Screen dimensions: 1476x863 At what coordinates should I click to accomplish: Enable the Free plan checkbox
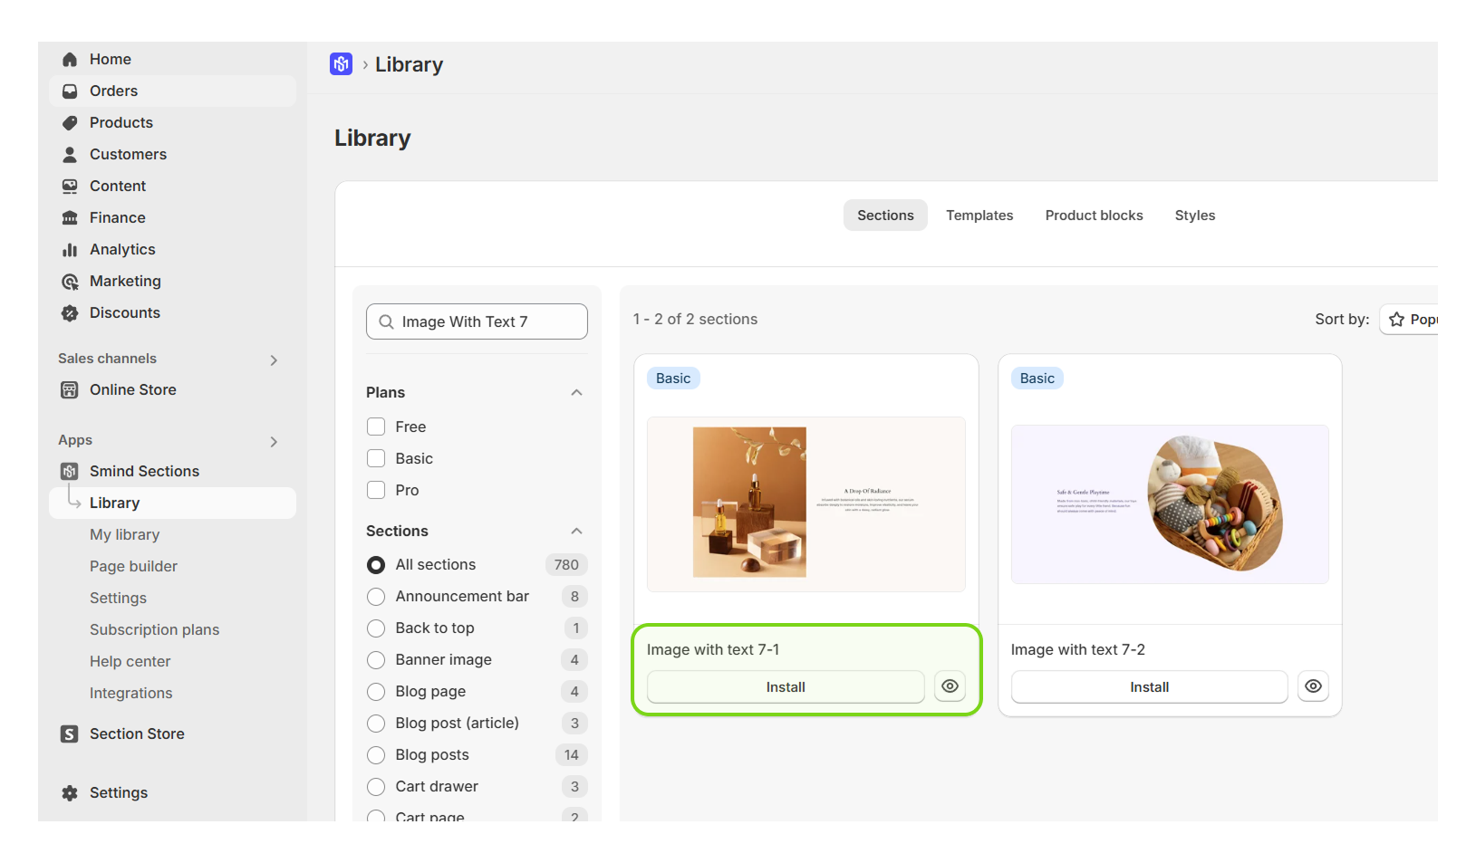tap(376, 427)
